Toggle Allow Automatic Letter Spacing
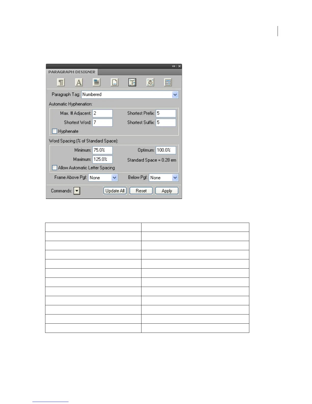 pyautogui.click(x=54, y=168)
